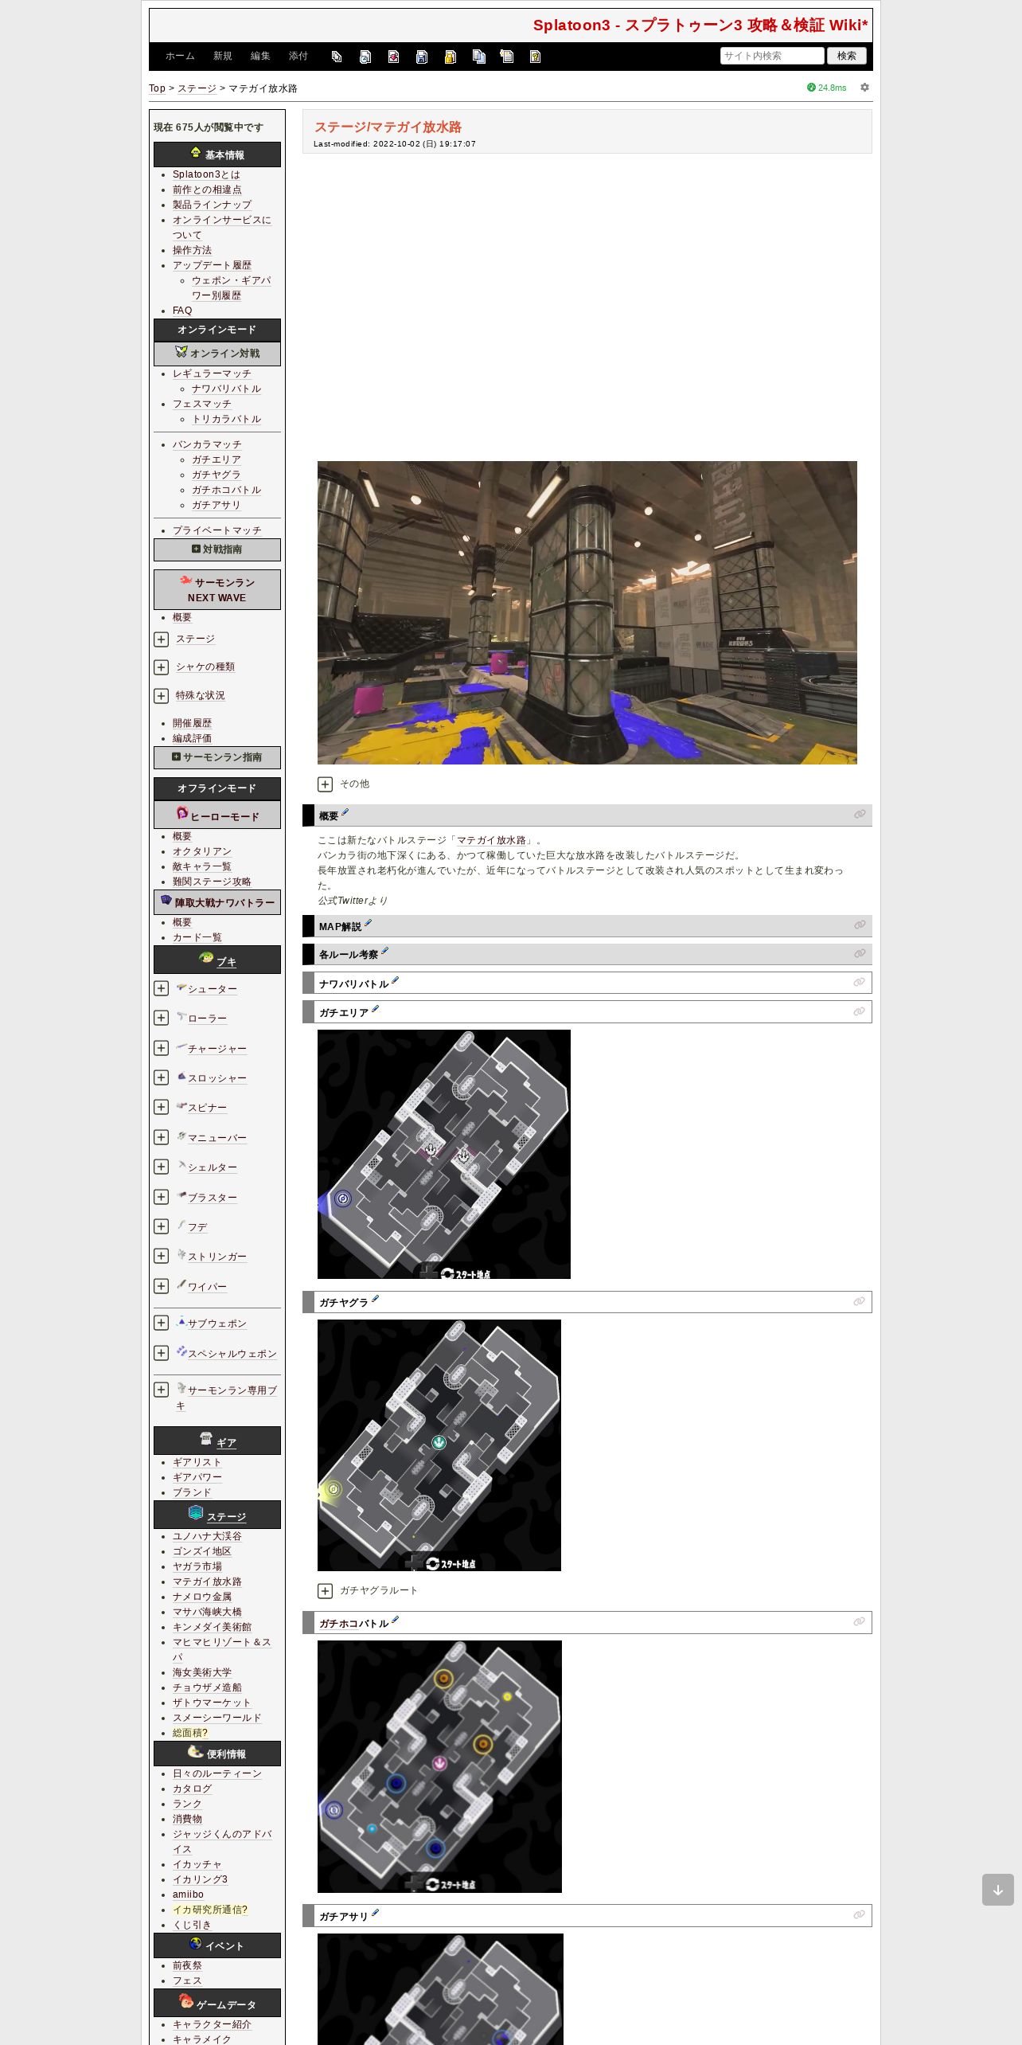Image resolution: width=1022 pixels, height=2045 pixels.
Task: Expand the ローラー weapon list
Action: pos(161,1018)
